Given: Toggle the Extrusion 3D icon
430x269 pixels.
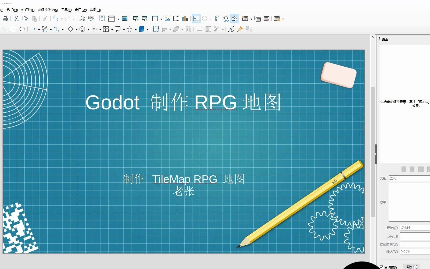Looking at the screenshot, I should click(x=249, y=29).
